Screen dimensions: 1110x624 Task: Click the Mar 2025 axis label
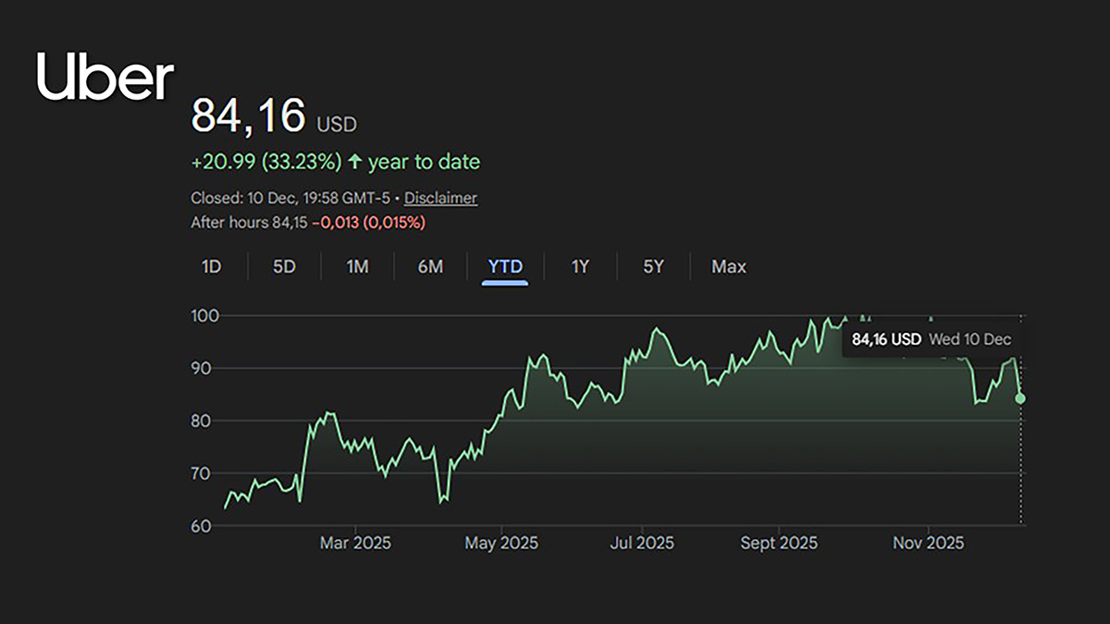[355, 543]
